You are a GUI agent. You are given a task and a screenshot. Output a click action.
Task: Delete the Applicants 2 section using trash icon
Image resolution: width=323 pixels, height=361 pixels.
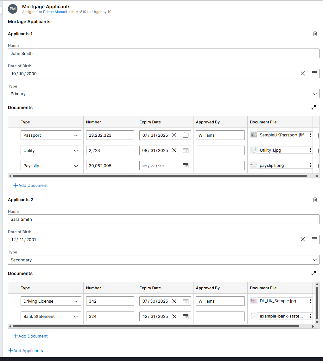point(315,200)
